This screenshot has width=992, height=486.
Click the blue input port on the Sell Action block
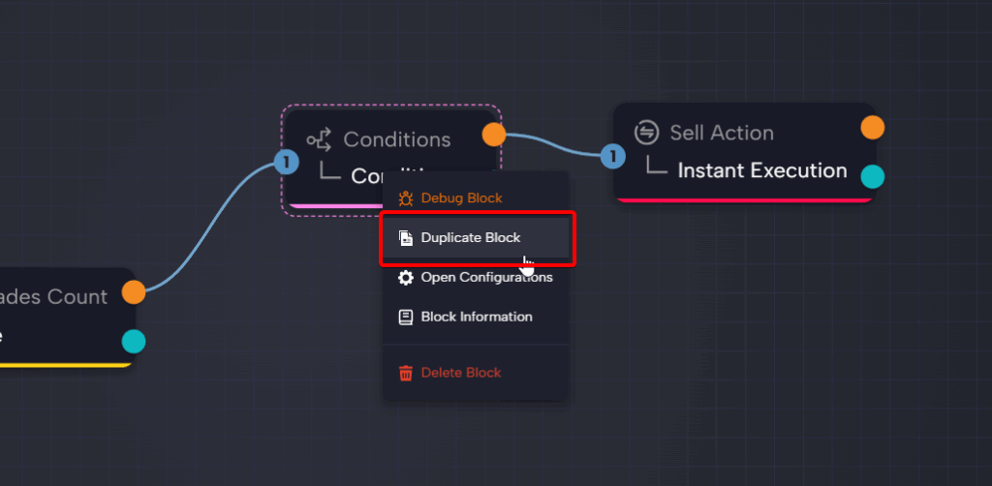point(612,156)
